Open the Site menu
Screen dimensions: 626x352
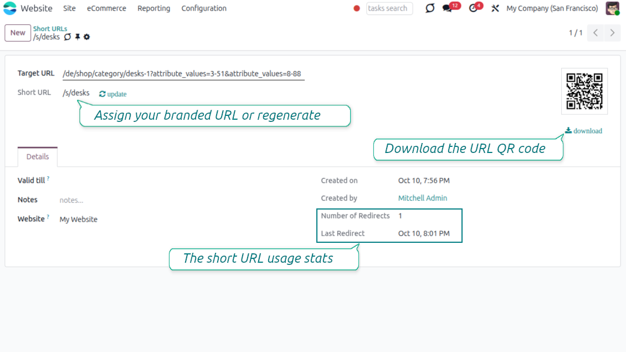pos(69,8)
